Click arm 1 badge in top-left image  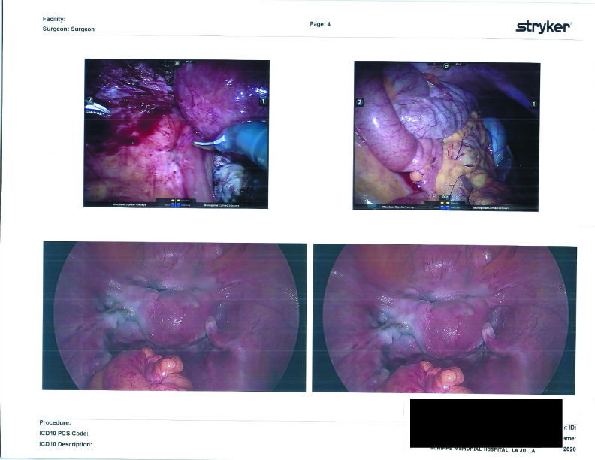tap(263, 100)
